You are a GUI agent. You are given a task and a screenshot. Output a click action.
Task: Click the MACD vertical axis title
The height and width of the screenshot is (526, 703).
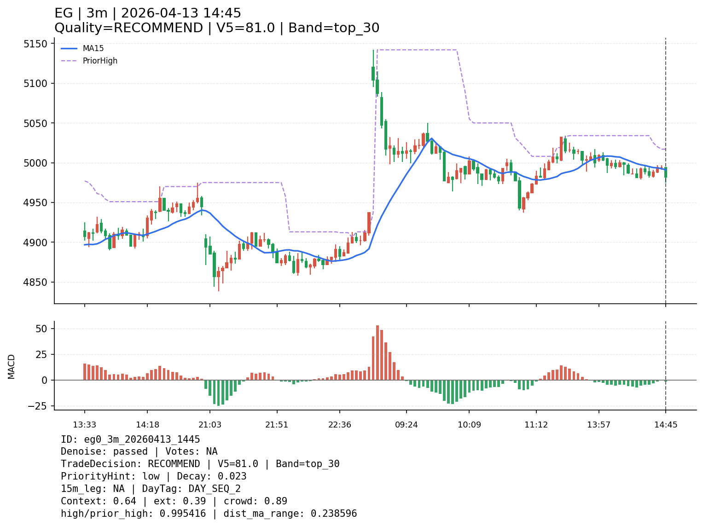click(x=12, y=366)
